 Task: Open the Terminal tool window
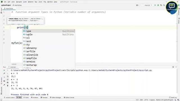(44, 98)
